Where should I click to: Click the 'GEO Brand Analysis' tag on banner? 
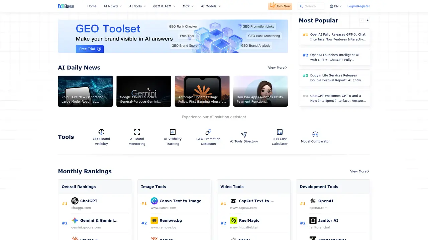(256, 46)
